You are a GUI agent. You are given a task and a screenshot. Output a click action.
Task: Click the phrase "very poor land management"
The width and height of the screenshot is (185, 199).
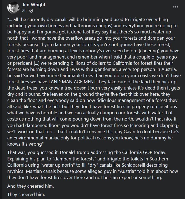(36, 57)
